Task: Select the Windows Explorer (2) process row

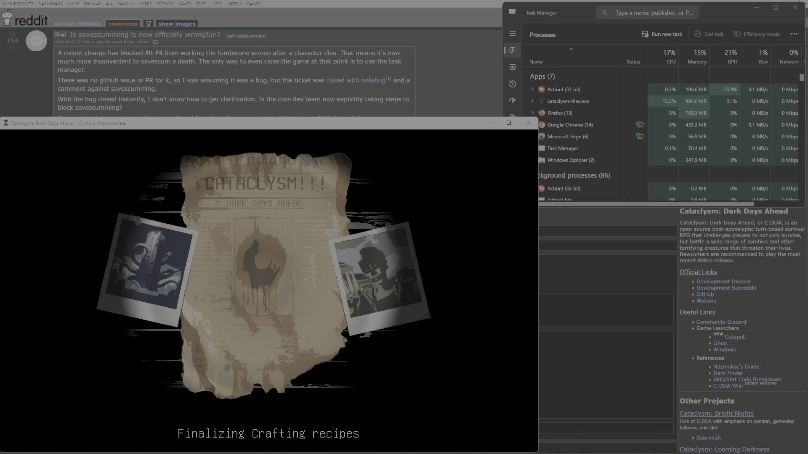Action: tap(668, 160)
